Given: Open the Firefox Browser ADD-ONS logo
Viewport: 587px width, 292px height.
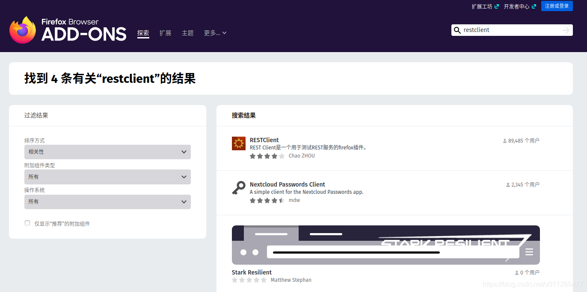Looking at the screenshot, I should (x=68, y=30).
